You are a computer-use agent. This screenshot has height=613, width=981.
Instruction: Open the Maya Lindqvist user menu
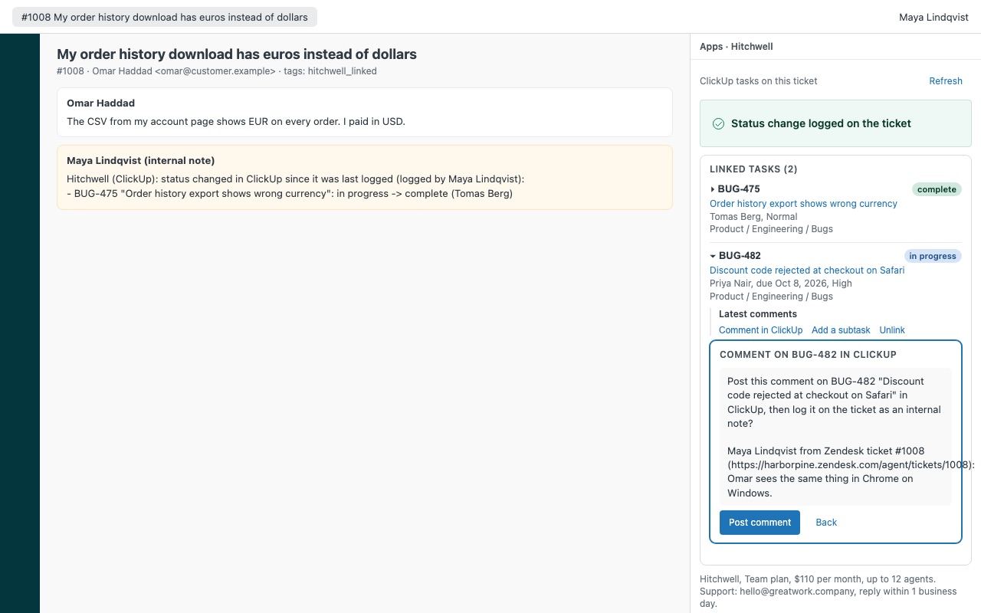[x=933, y=17]
